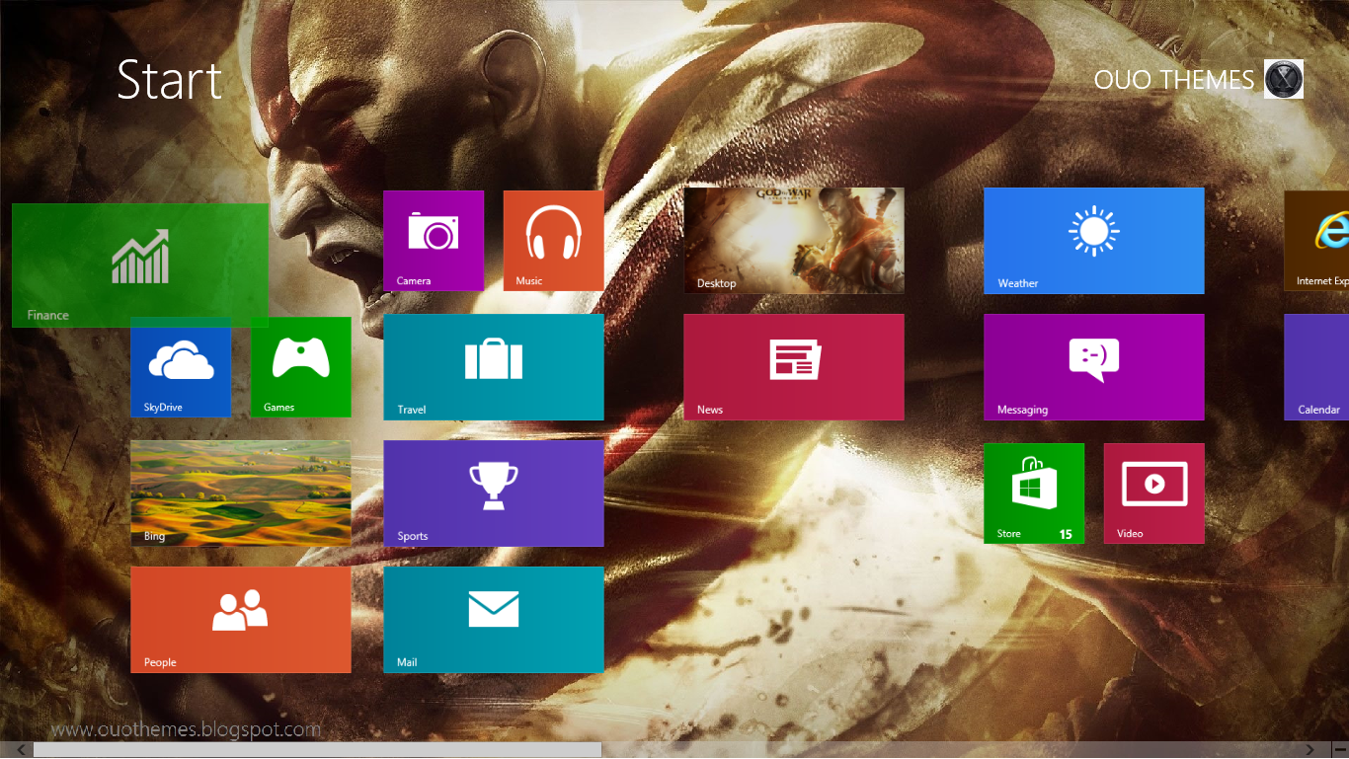Open the Messaging tile
This screenshot has width=1349, height=759.
tap(1094, 367)
